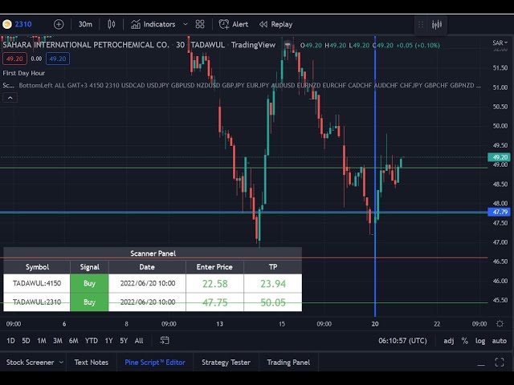Create an Alert
514x385 pixels.
[234, 24]
